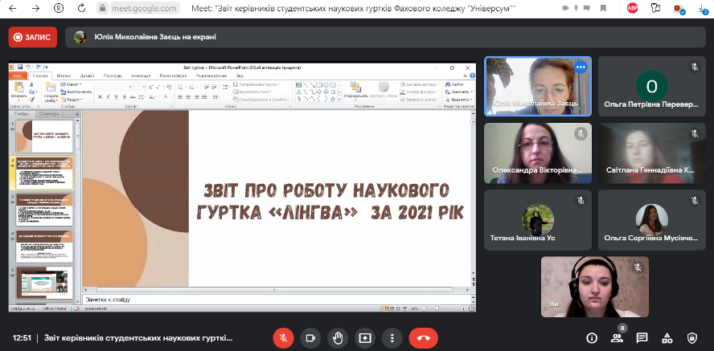This screenshot has width=714, height=351.
Task: Open the AdBlock Plus extension icon
Action: (x=633, y=8)
